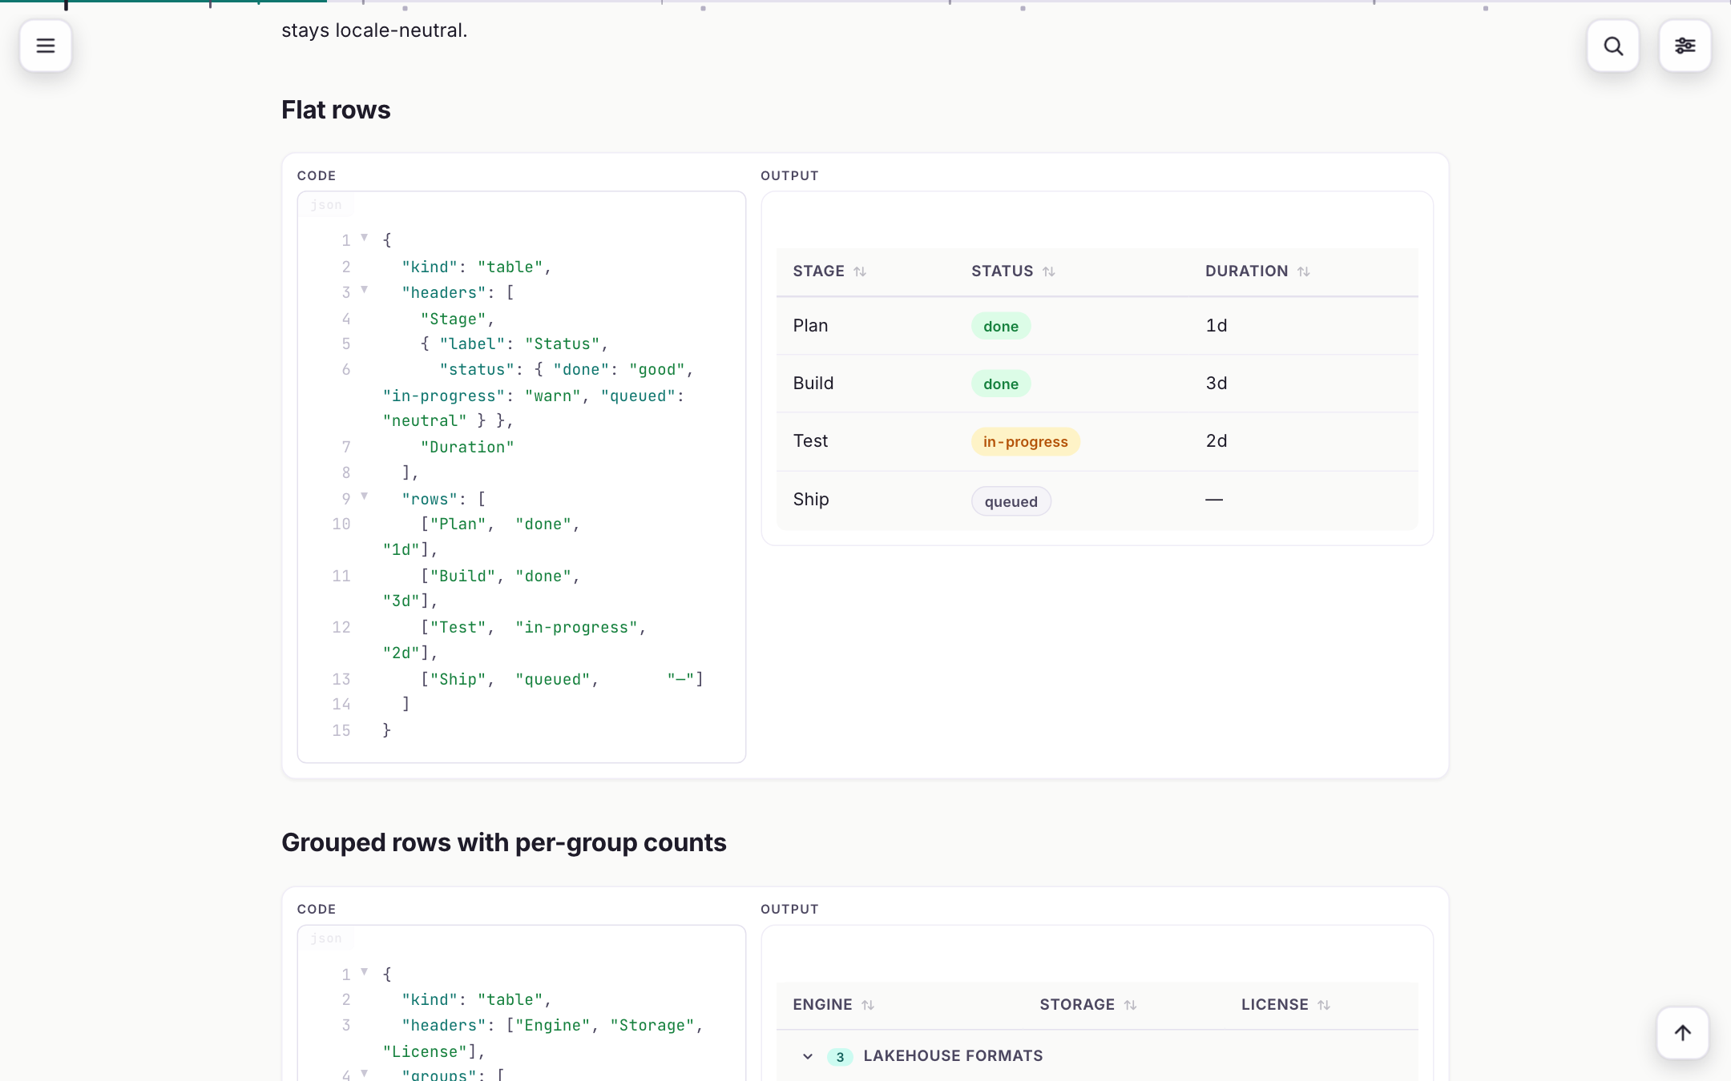Viewport: 1731px width, 1081px height.
Task: Click the json language tag in Flat rows code
Action: (x=326, y=205)
